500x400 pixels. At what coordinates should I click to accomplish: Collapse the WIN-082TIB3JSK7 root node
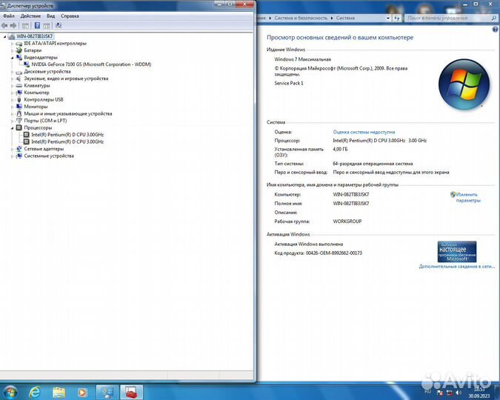(4, 37)
